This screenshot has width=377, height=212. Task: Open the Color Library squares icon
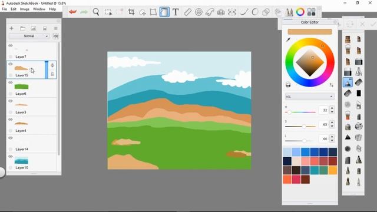click(x=311, y=12)
